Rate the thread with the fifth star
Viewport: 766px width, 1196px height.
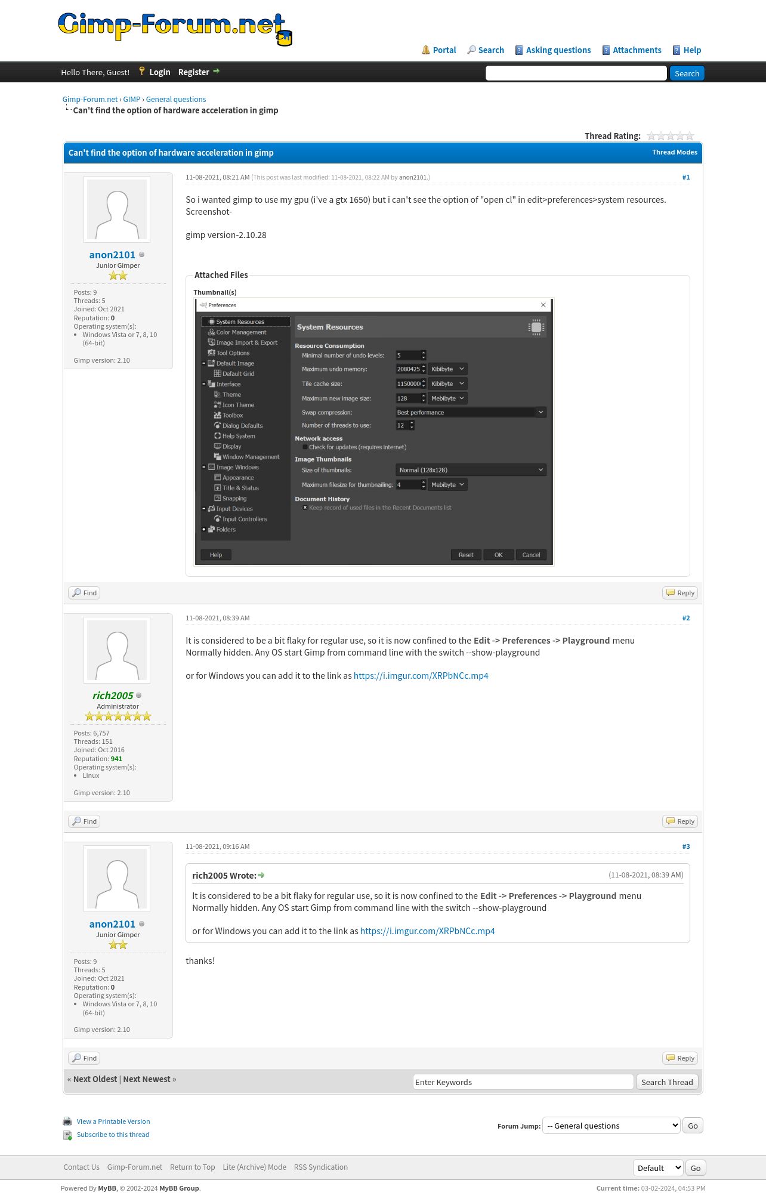pyautogui.click(x=690, y=136)
